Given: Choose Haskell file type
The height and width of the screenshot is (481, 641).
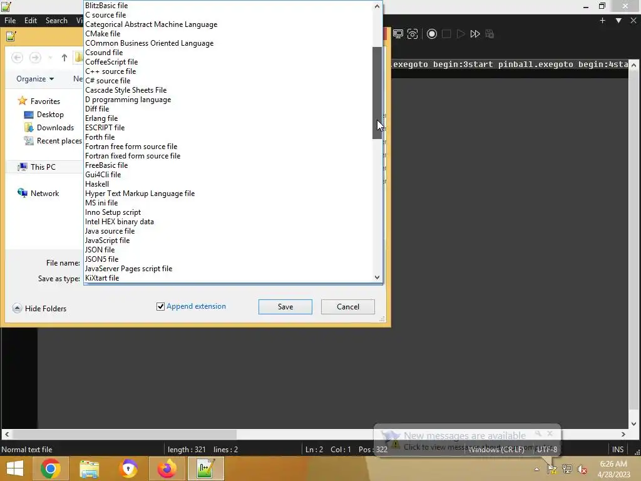Looking at the screenshot, I should pos(228,184).
